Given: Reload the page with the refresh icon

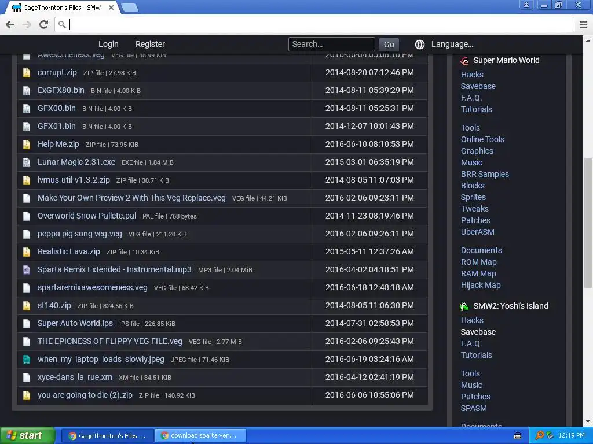Looking at the screenshot, I should (44, 24).
